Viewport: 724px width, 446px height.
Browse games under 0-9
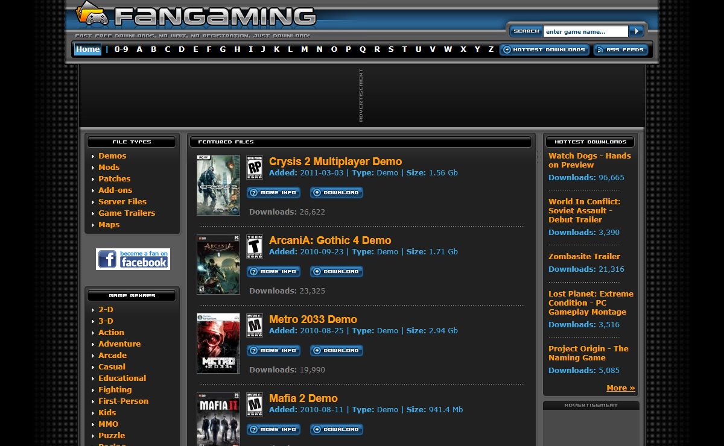point(121,49)
